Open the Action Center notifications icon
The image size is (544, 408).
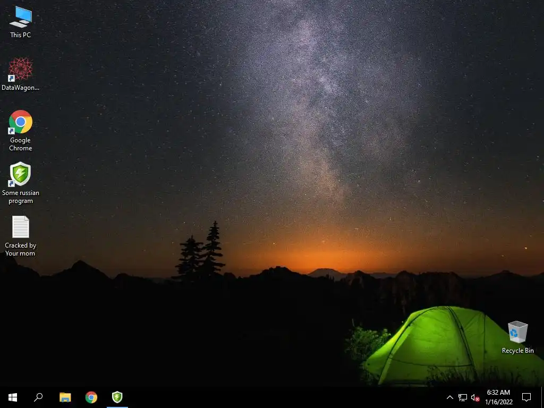tap(526, 397)
